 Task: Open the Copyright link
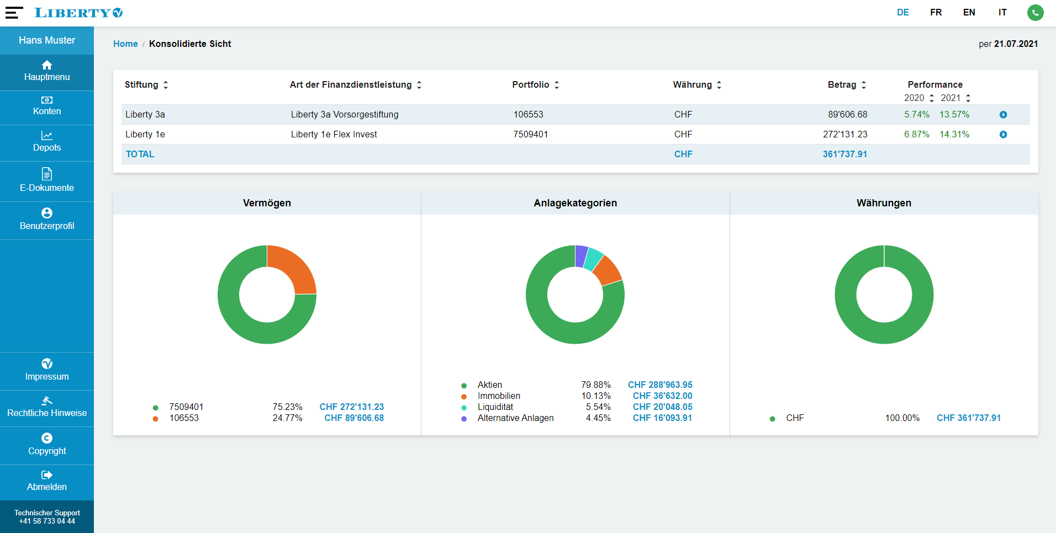(47, 446)
